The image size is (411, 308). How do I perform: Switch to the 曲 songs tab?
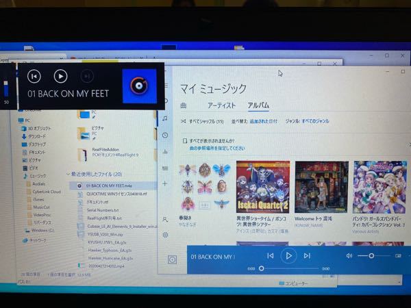(184, 105)
